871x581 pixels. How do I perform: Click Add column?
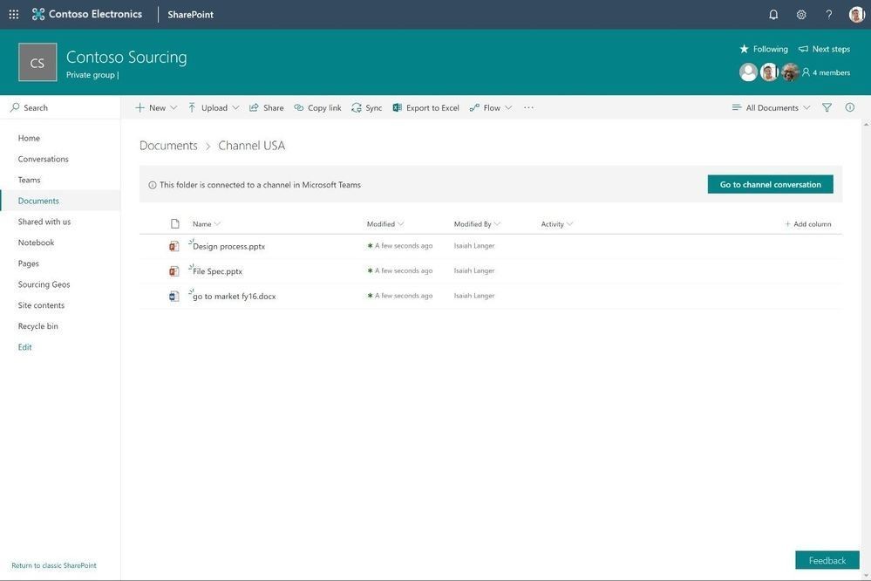[808, 224]
